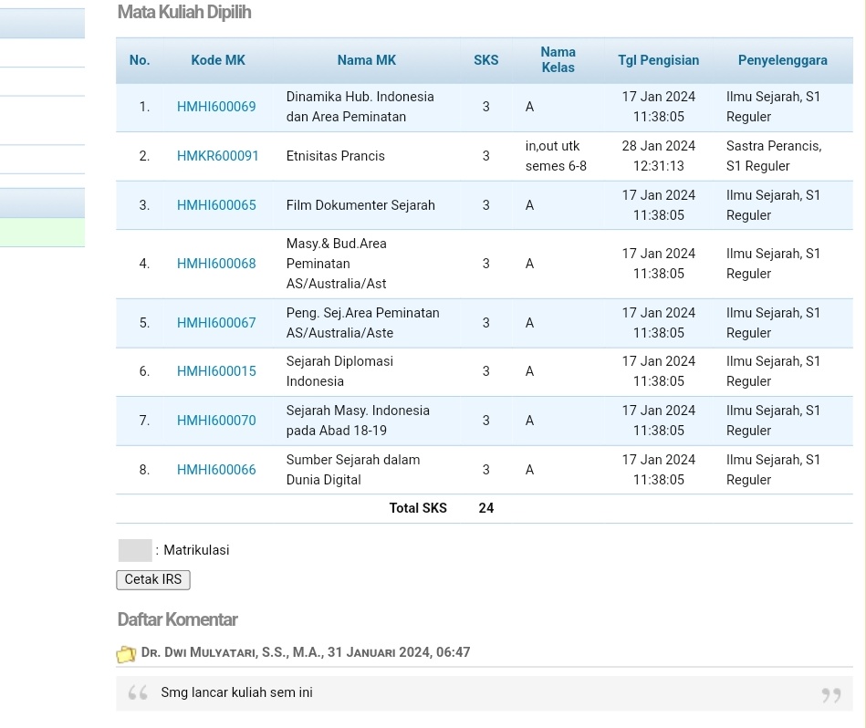The width and height of the screenshot is (866, 728).
Task: Click the SKS column header
Action: (x=486, y=60)
